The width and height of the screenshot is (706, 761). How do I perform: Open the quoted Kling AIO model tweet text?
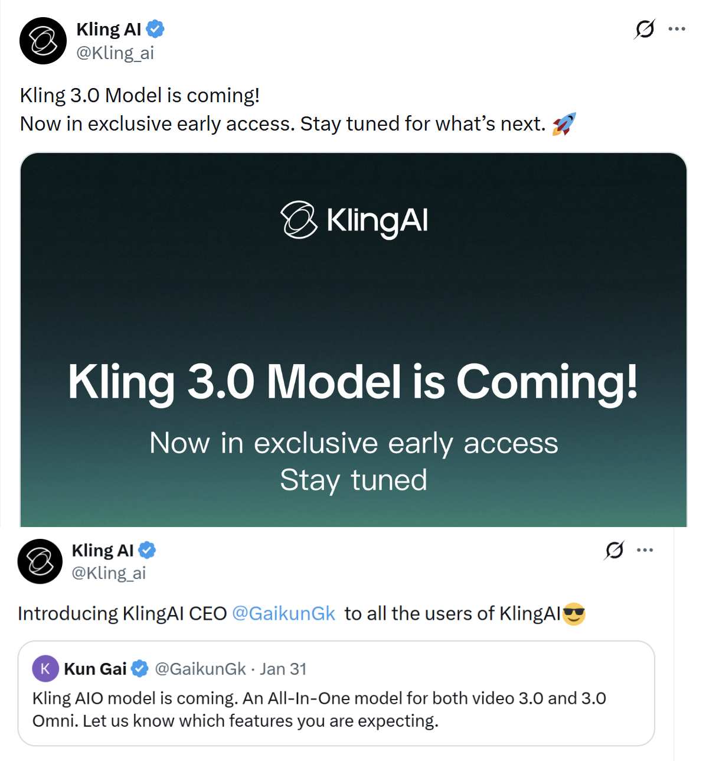319,710
